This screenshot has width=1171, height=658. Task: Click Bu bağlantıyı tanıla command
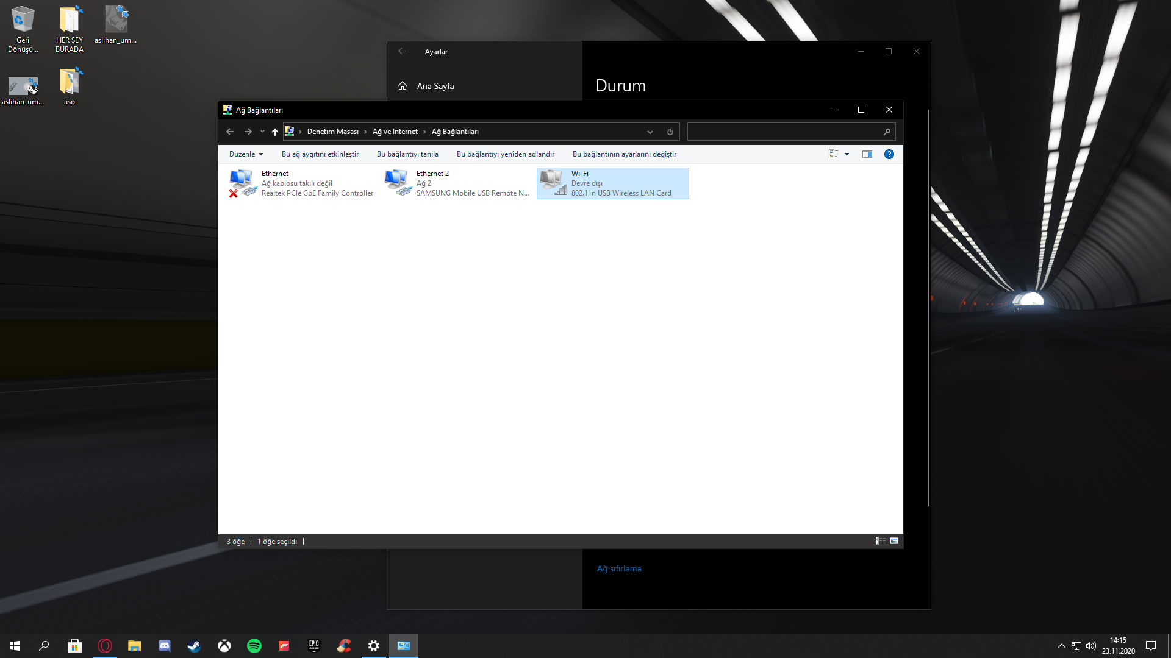pyautogui.click(x=407, y=154)
